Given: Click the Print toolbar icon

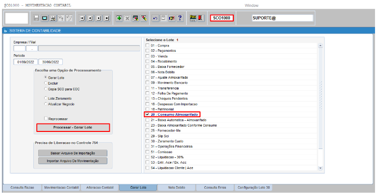Looking at the screenshot, I should tap(53, 18).
